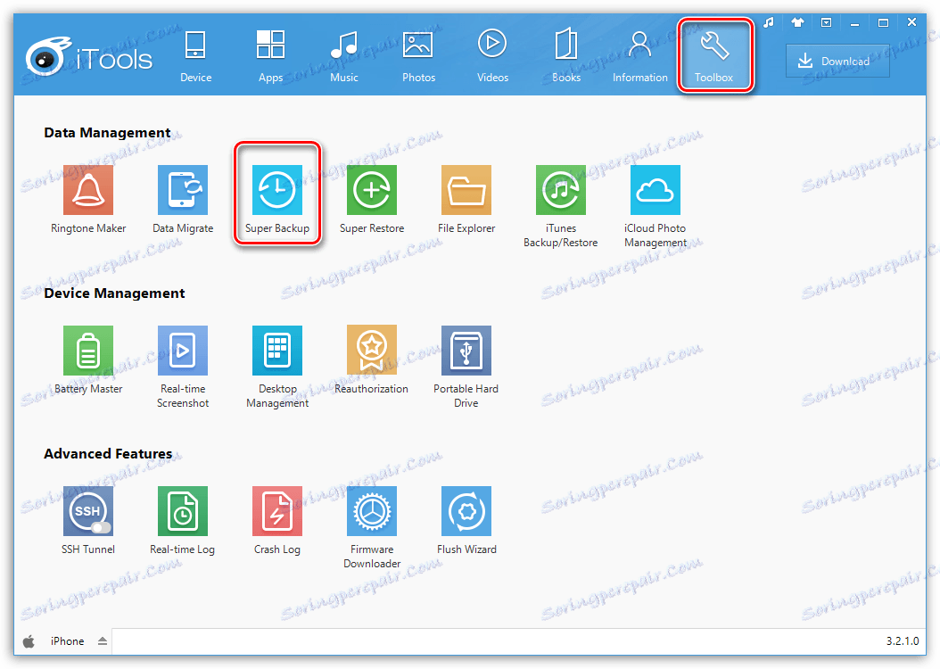This screenshot has height=669, width=940.
Task: Open Real-time Screenshot tool
Action: coord(183,351)
